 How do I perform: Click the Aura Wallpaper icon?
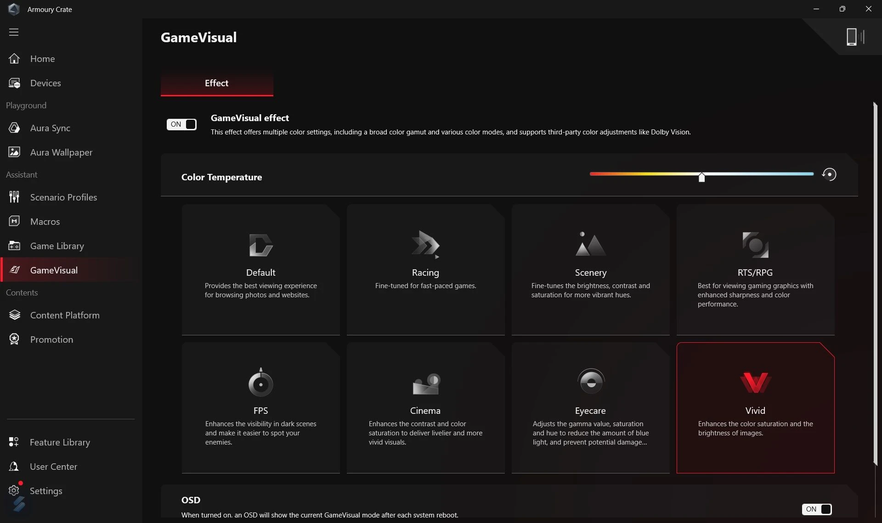(x=14, y=152)
